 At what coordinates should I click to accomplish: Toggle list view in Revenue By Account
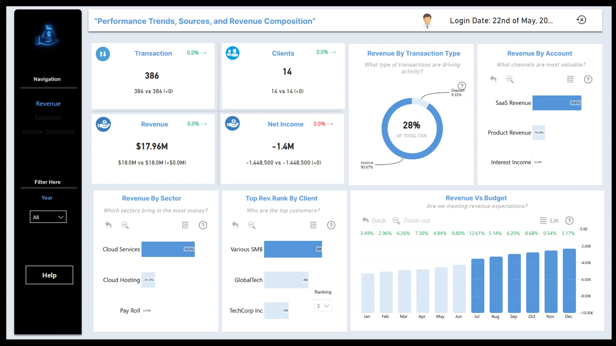(x=570, y=79)
